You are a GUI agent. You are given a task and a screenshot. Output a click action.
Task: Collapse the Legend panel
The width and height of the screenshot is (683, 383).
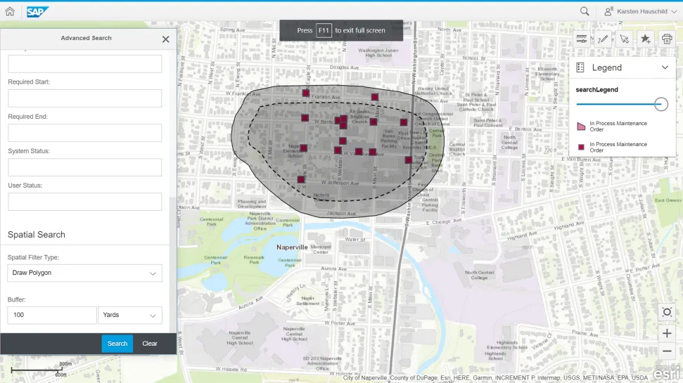point(665,67)
